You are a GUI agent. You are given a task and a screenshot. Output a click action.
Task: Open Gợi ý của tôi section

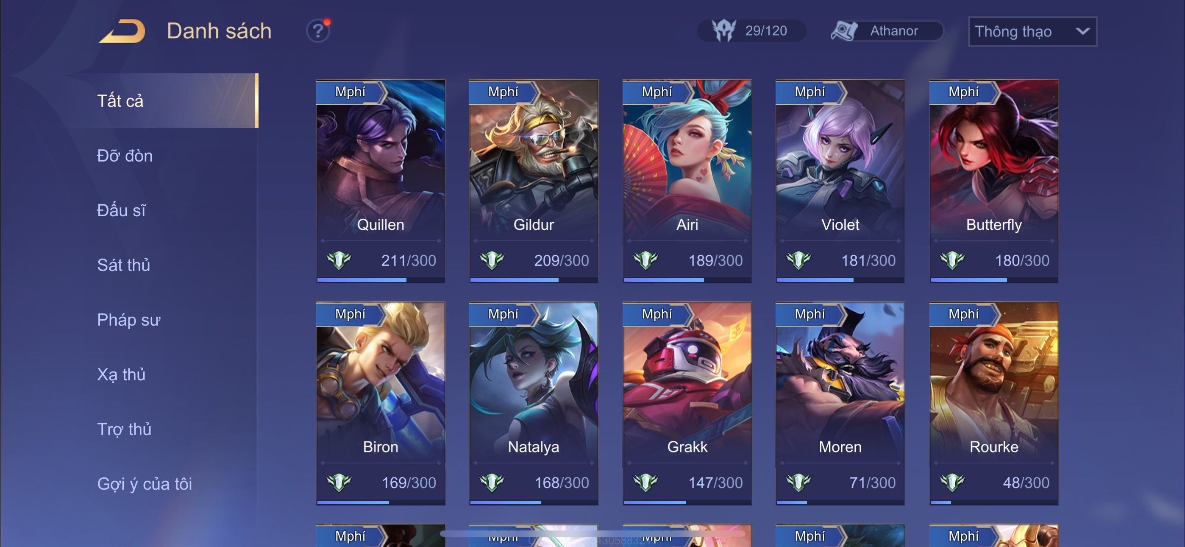click(145, 484)
